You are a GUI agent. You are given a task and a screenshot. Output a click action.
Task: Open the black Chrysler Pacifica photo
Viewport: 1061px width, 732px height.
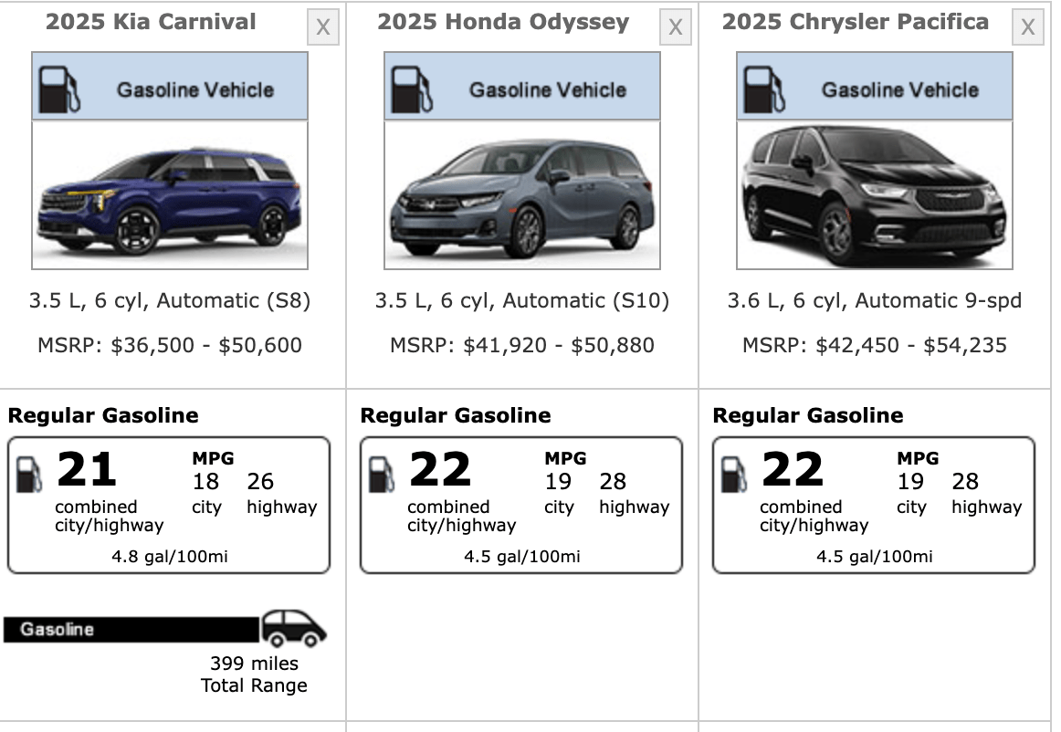tap(875, 195)
